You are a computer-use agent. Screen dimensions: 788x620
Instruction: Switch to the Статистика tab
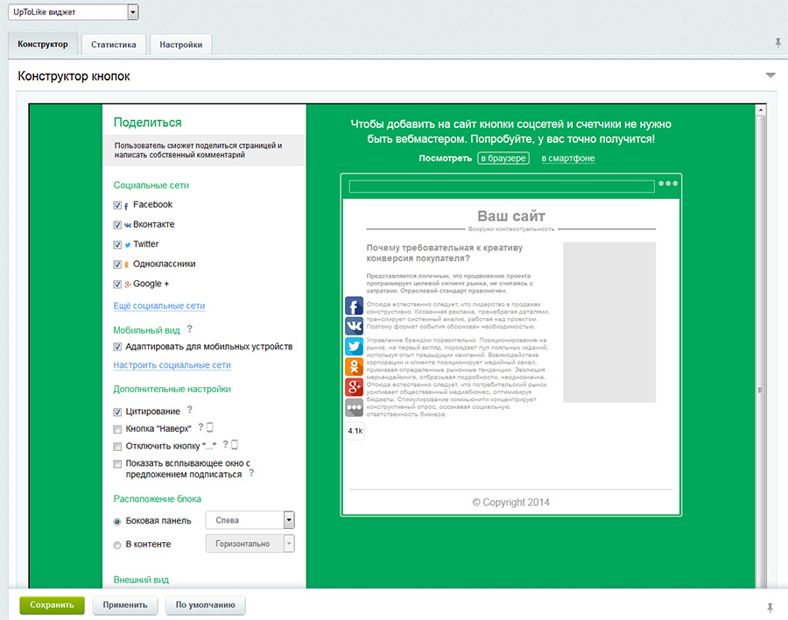pyautogui.click(x=113, y=45)
